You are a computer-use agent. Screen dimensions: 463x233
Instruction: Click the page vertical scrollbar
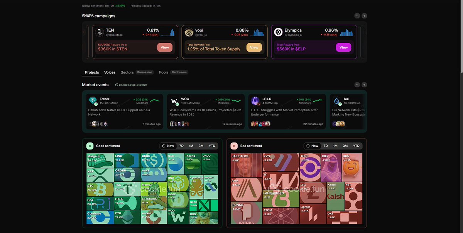pyautogui.click(x=461, y=37)
